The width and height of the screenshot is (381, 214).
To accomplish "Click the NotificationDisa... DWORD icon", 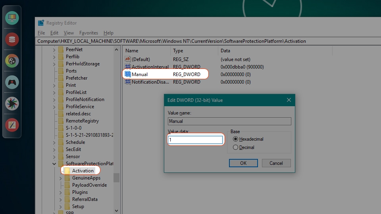I will pyautogui.click(x=127, y=82).
